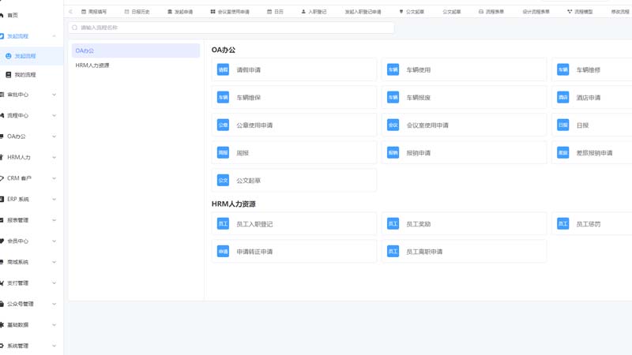
Task: Click the 员工离职申请 card icon
Action: [393, 252]
